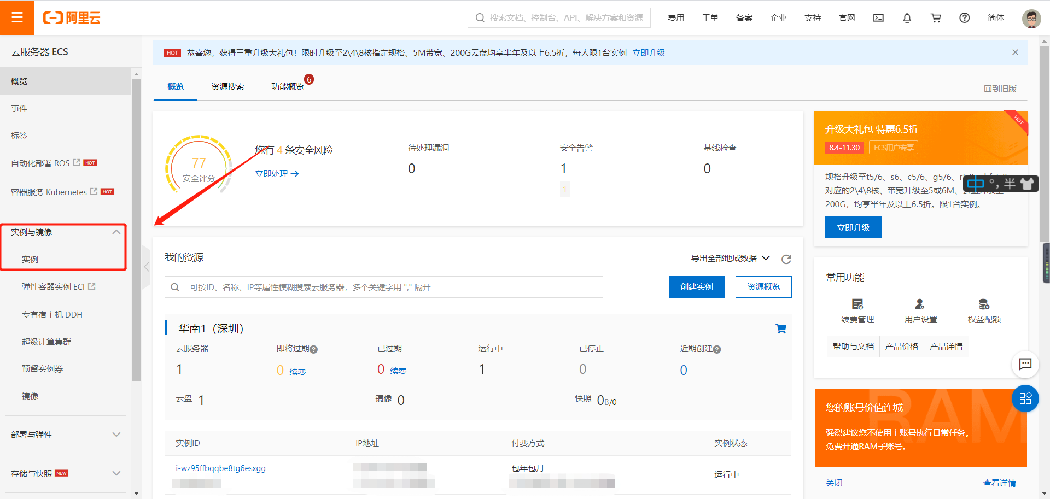Viewport: 1050px width, 499px height.
Task: Click 关闭 under the RAM card
Action: (834, 483)
